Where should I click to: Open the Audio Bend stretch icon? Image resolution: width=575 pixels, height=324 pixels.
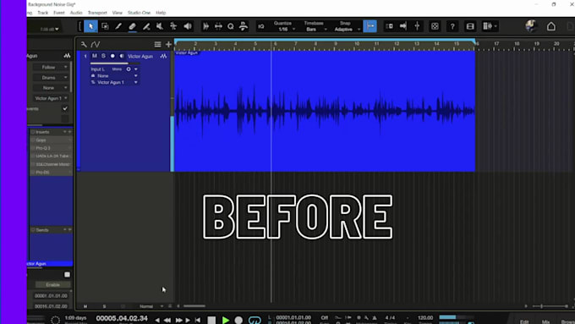[x=218, y=26]
